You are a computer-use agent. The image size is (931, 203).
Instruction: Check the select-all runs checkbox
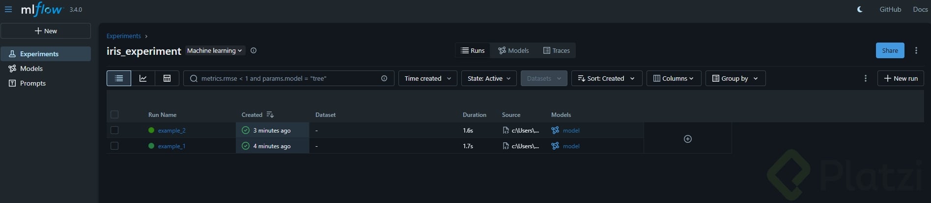coord(114,114)
